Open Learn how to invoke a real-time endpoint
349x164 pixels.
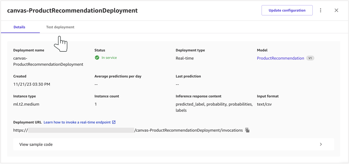[77, 122]
